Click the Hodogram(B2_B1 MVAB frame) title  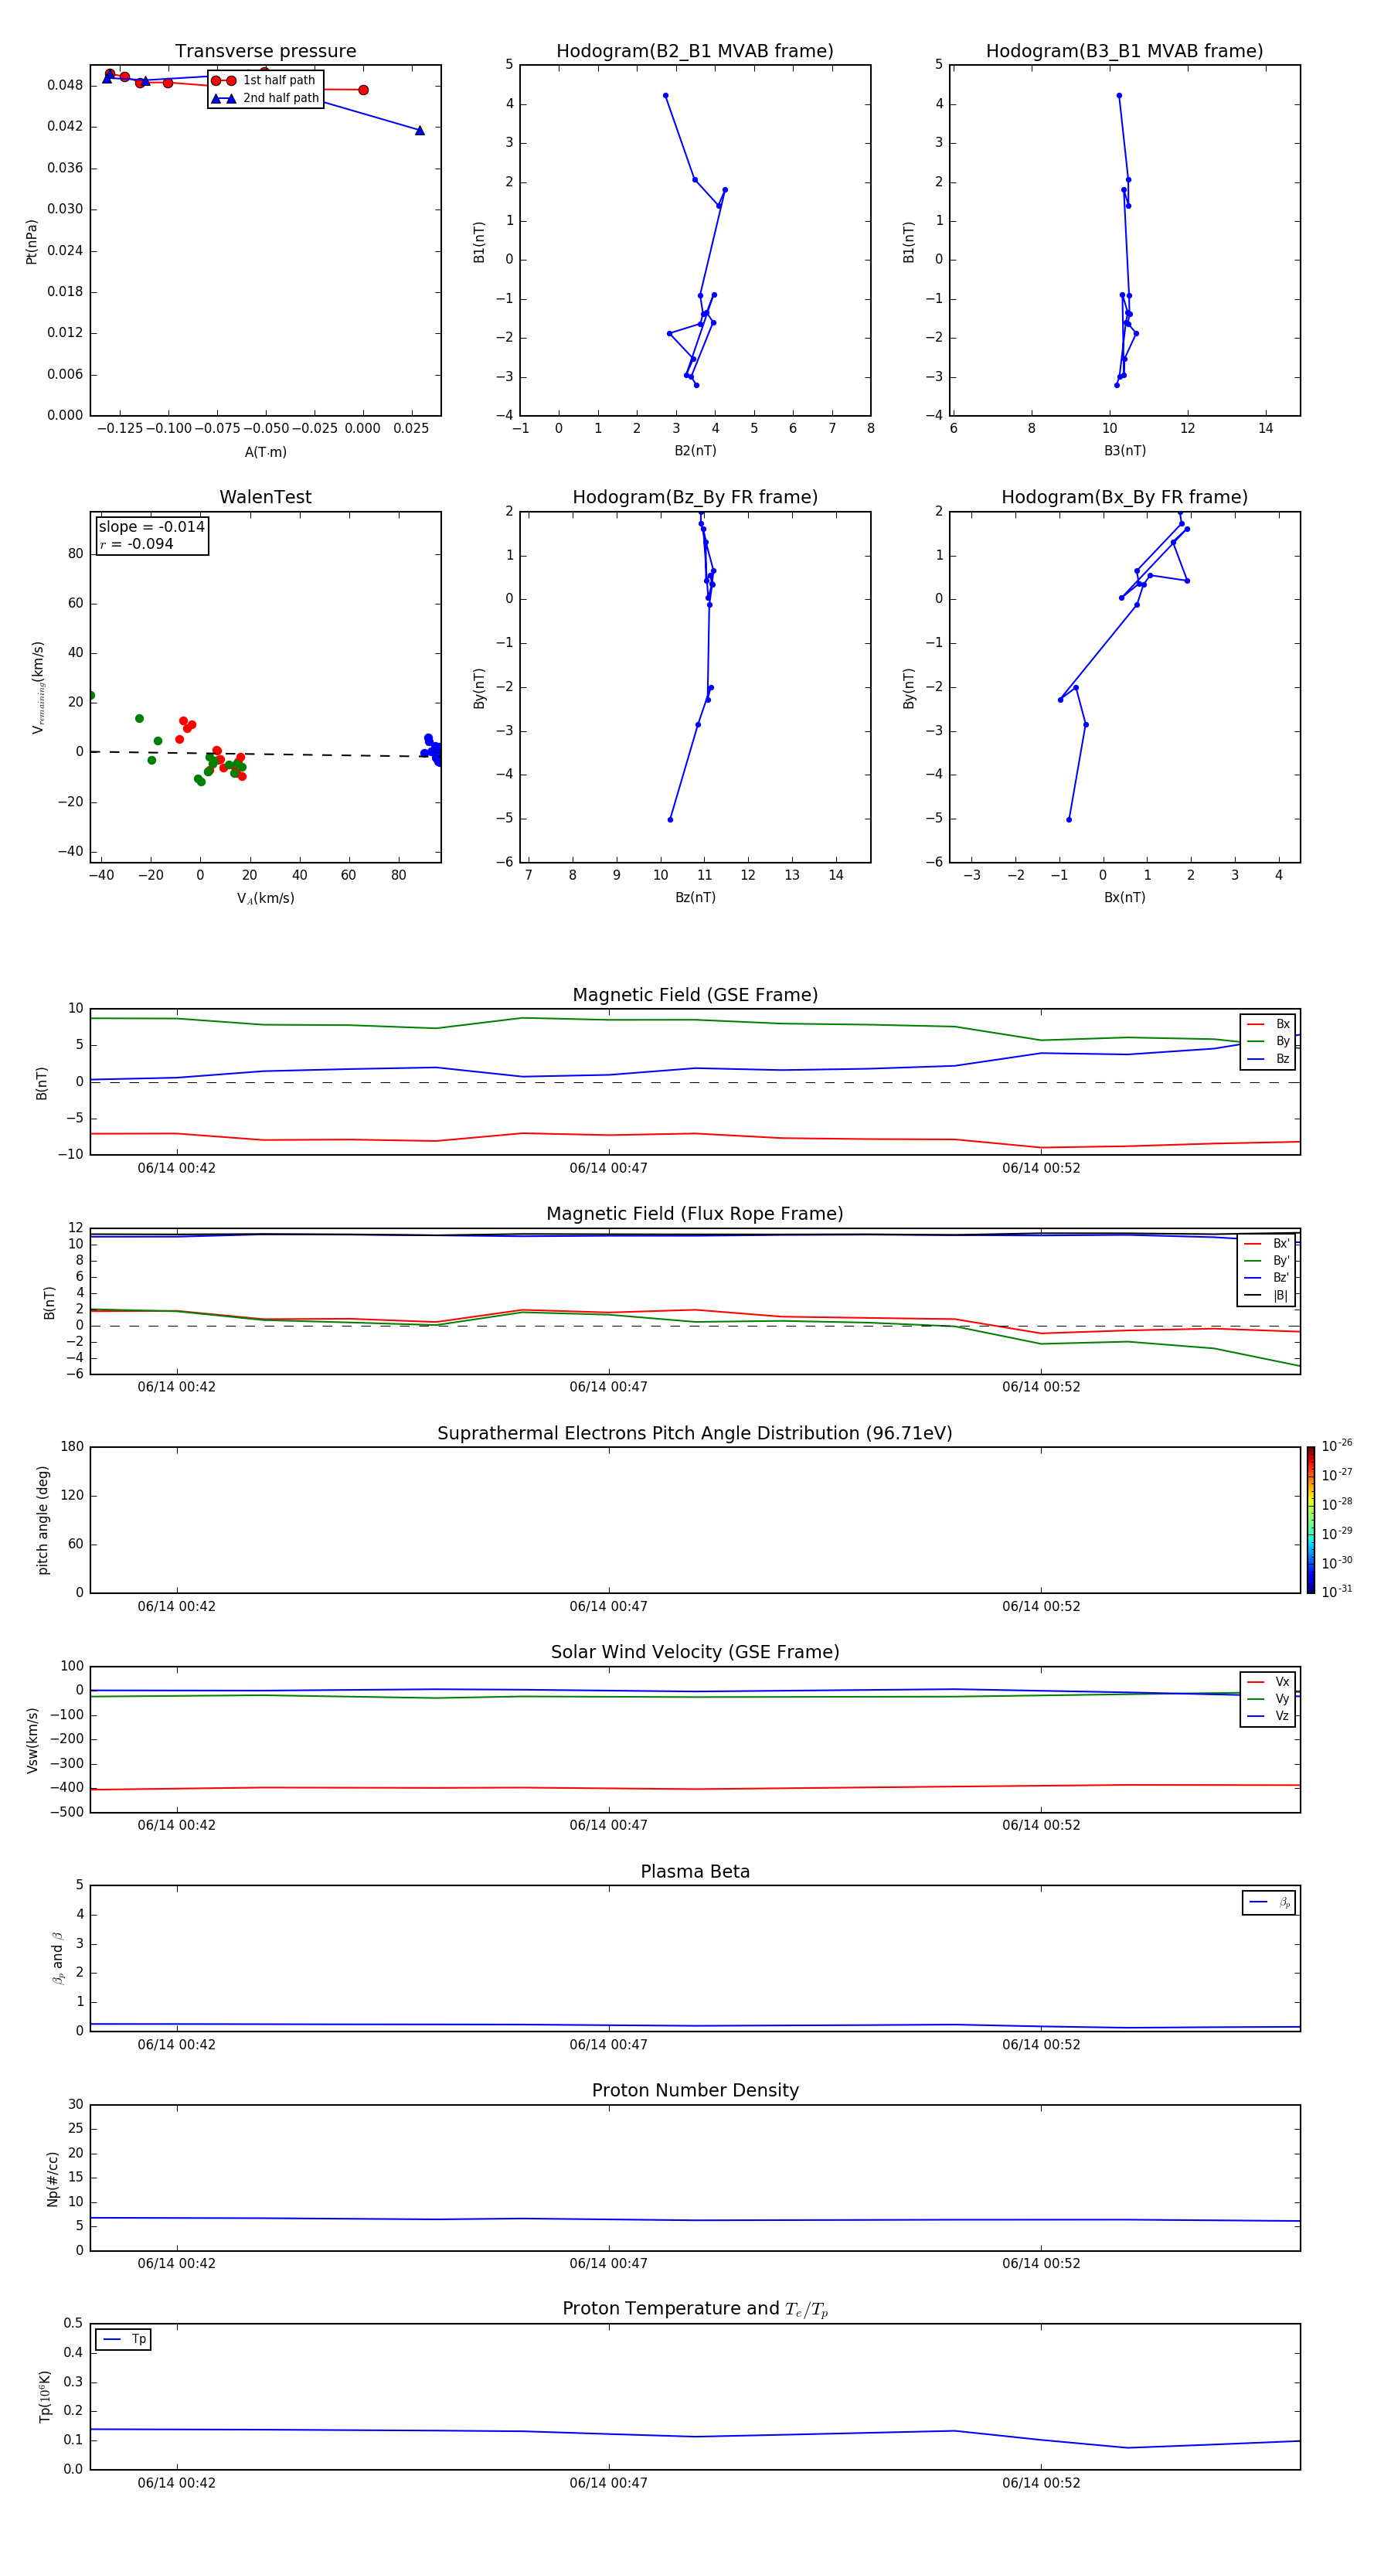pyautogui.click(x=695, y=50)
